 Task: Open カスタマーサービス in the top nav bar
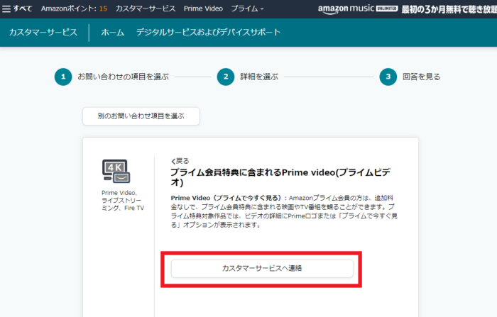(146, 9)
